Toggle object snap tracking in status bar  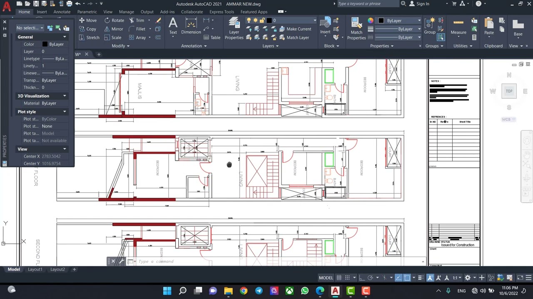pyautogui.click(x=398, y=278)
